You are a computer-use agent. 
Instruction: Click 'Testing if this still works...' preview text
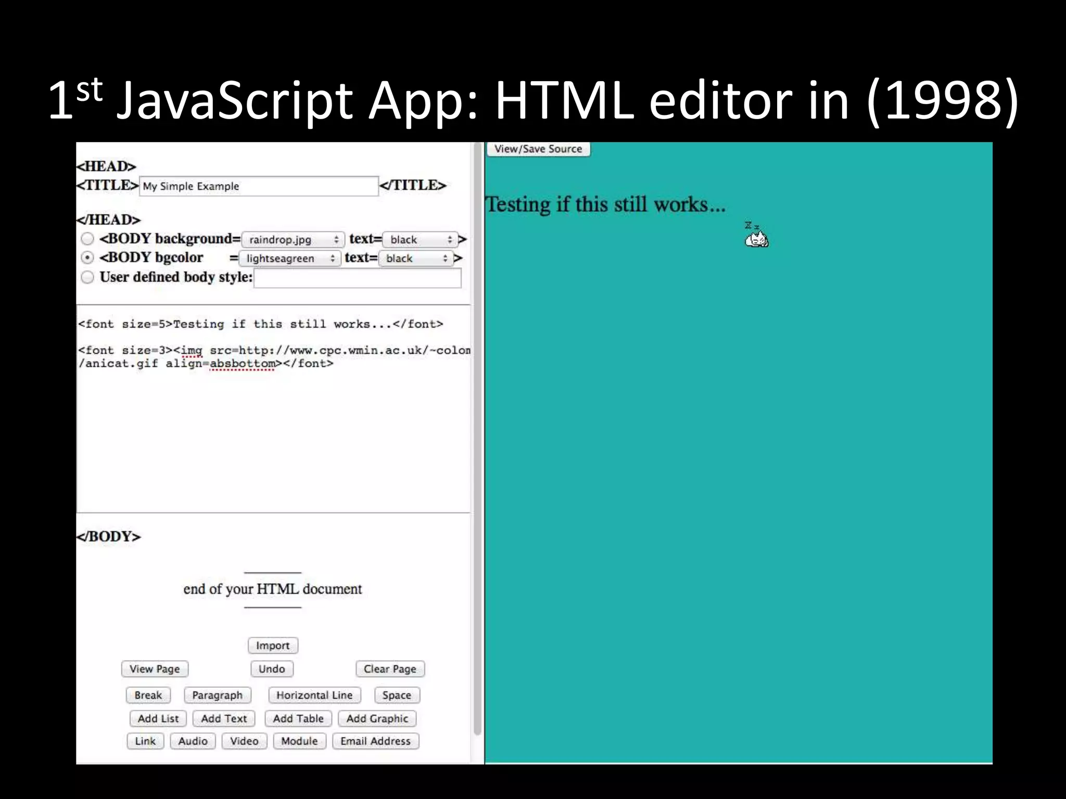click(605, 204)
